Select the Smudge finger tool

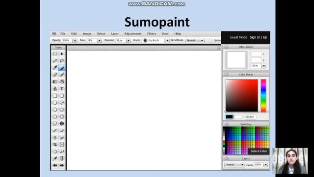tap(62, 138)
